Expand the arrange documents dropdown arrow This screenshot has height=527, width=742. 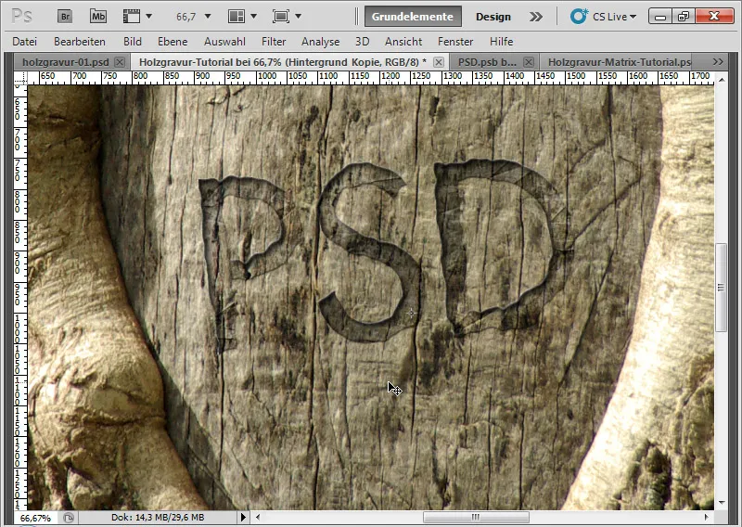pos(253,17)
